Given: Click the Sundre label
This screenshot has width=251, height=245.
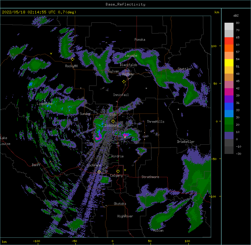Looking at the screenshot, I should click(85, 114).
